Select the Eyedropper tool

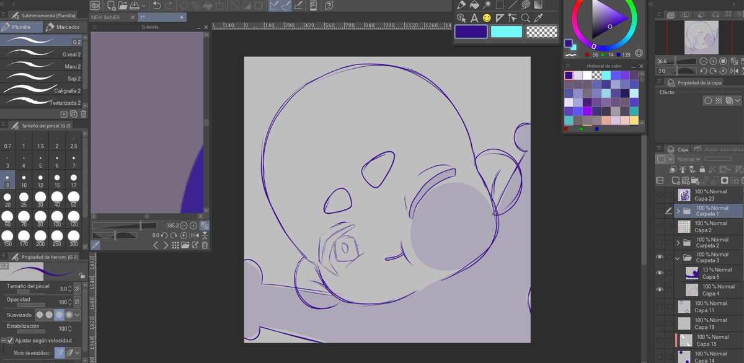(x=538, y=18)
